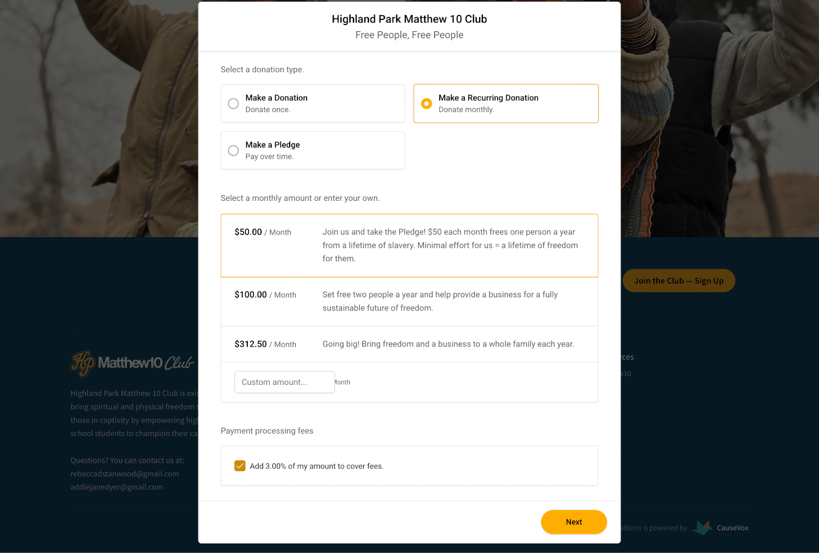The height and width of the screenshot is (553, 819).
Task: Click the HP Matthew10 Club logo
Action: pos(132,363)
